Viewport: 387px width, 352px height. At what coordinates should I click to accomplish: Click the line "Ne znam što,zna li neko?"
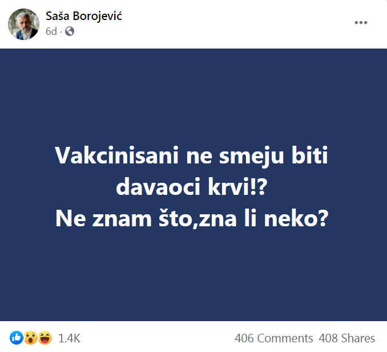(x=193, y=218)
